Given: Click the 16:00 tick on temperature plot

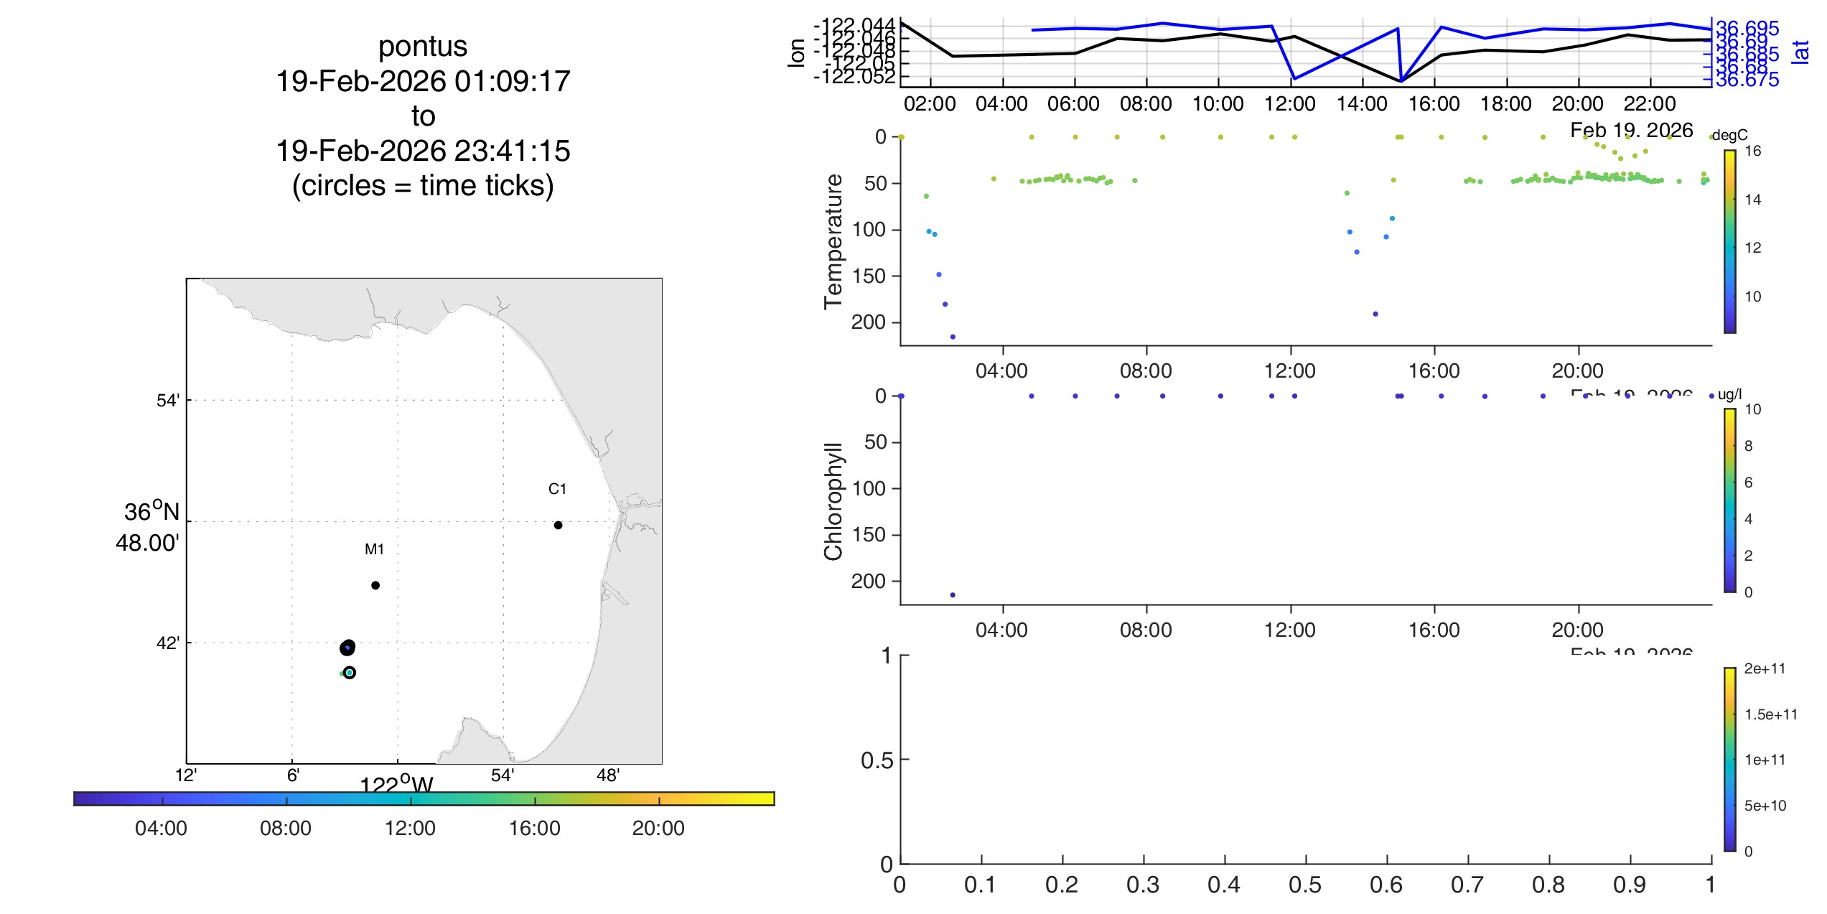Looking at the screenshot, I should click(x=1434, y=370).
